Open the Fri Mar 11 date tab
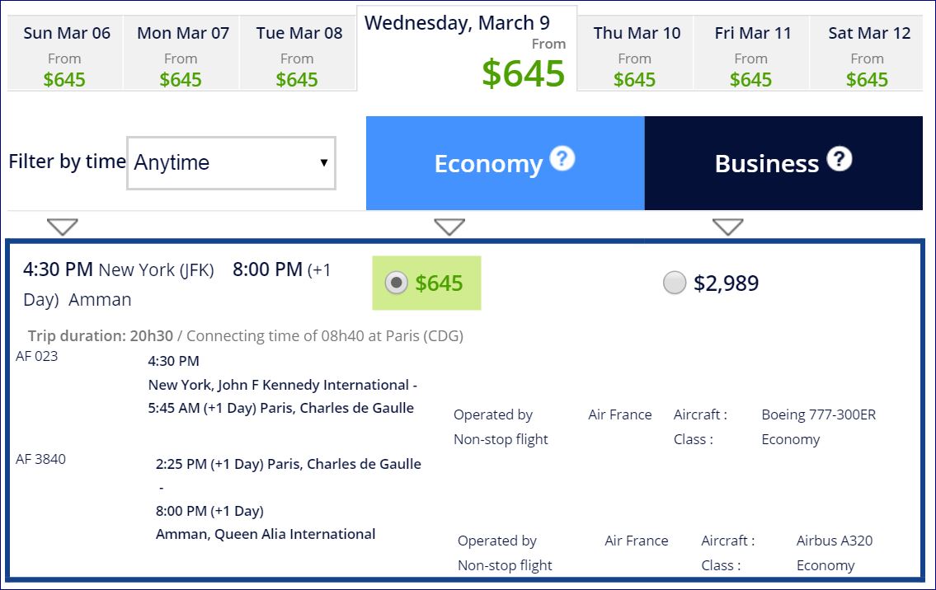The width and height of the screenshot is (936, 590). (x=752, y=55)
